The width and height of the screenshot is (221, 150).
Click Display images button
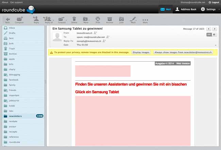141,52
